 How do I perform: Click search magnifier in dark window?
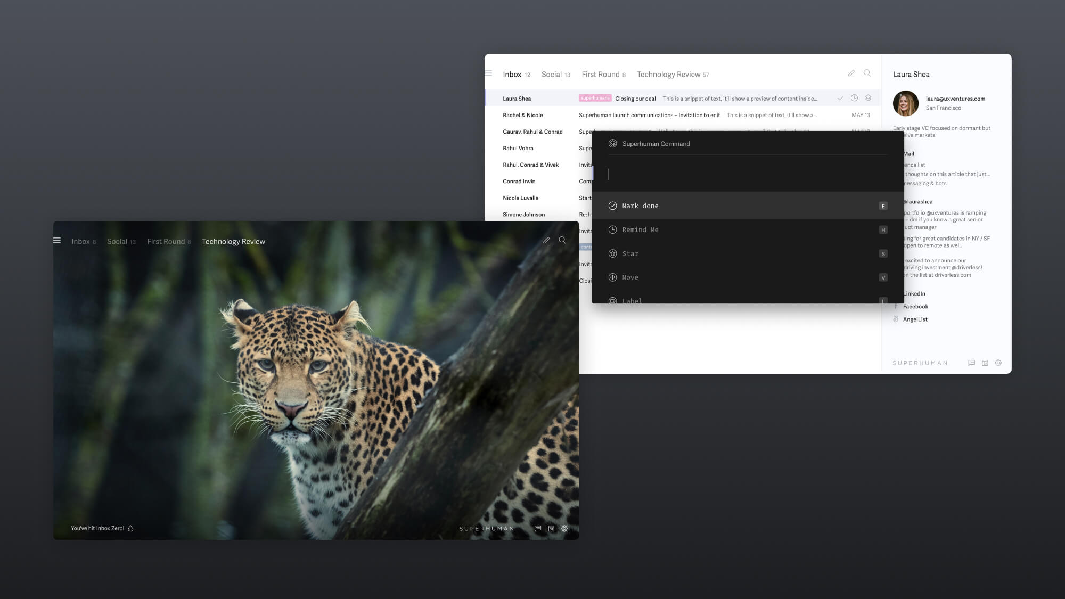(562, 241)
